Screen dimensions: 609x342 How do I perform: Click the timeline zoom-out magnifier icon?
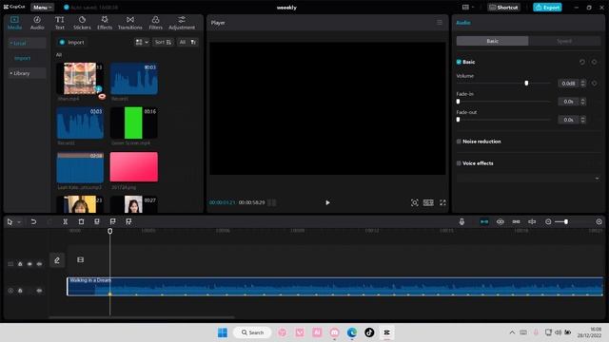point(548,221)
